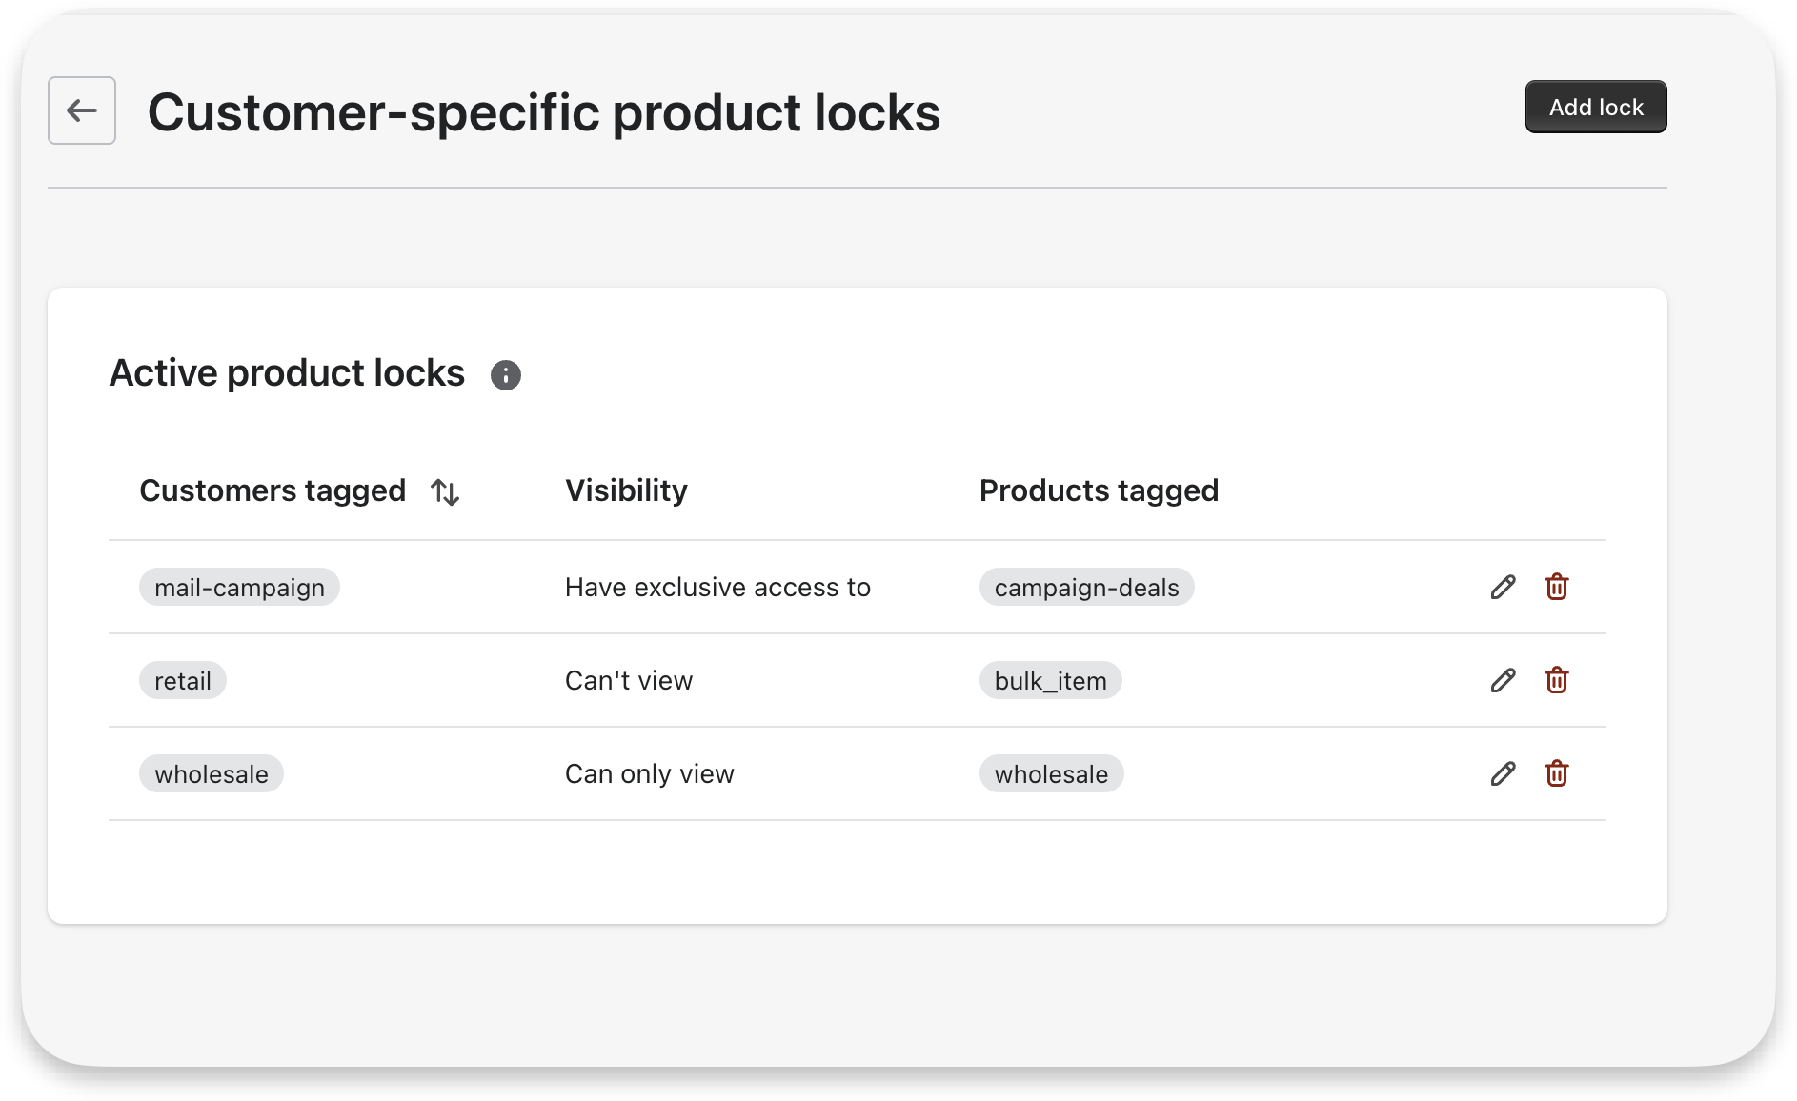Edit the wholesale lock
This screenshot has height=1101, width=1797.
pos(1504,773)
